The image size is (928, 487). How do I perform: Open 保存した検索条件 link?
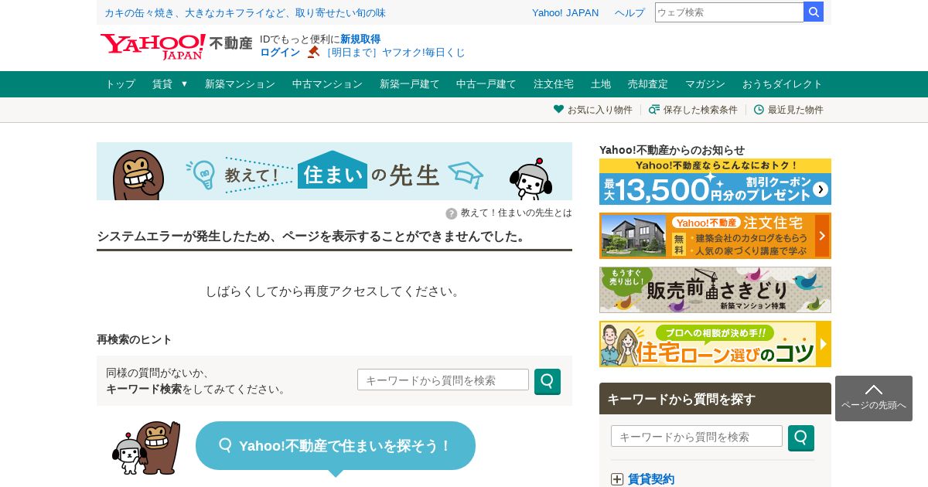(x=701, y=110)
